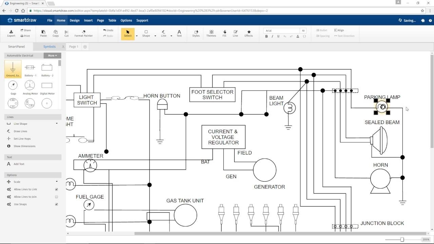Click Undo in the toolbar
Viewport: 434px width, 244px height.
(x=108, y=30)
